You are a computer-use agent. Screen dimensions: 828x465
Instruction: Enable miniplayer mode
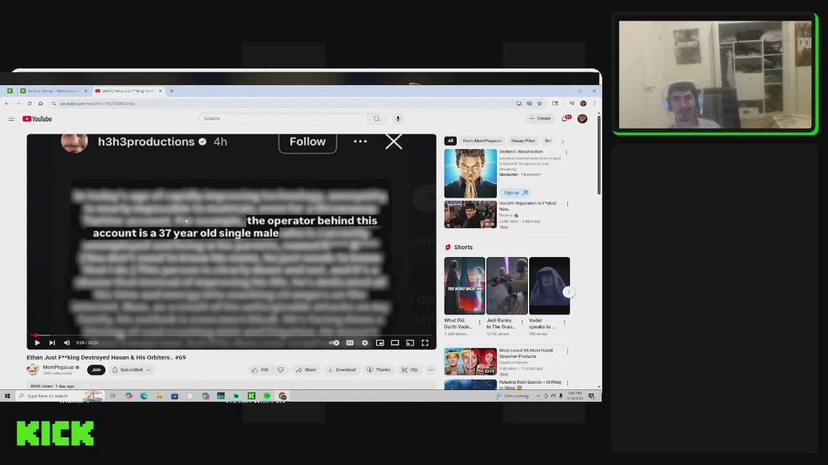point(380,343)
